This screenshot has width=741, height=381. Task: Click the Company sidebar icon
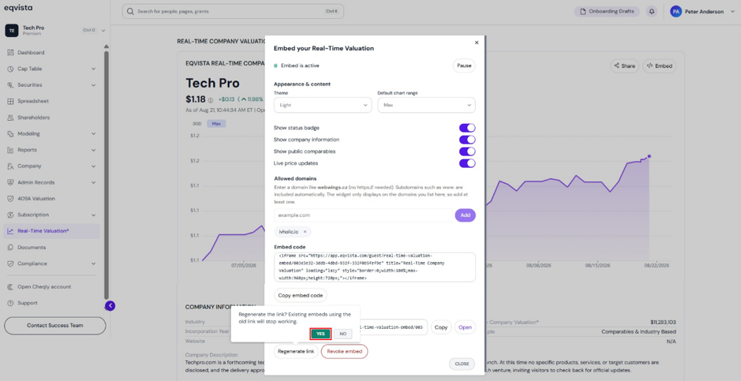click(x=10, y=166)
